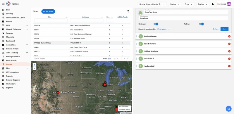Open the Zone filter dropdown
The image size is (234, 114).
point(189,4)
